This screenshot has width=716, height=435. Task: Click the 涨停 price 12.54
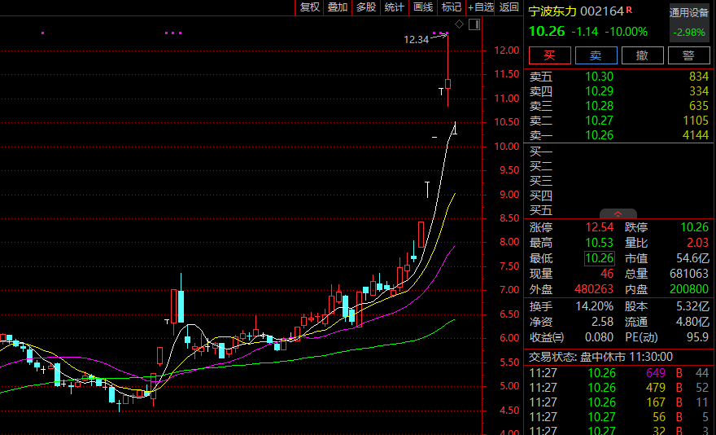(x=599, y=227)
